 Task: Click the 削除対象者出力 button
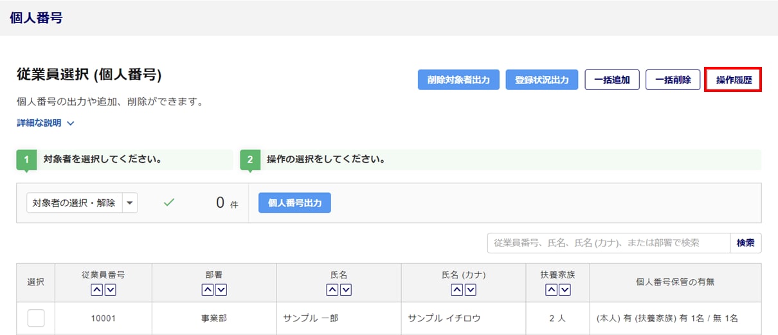click(458, 80)
